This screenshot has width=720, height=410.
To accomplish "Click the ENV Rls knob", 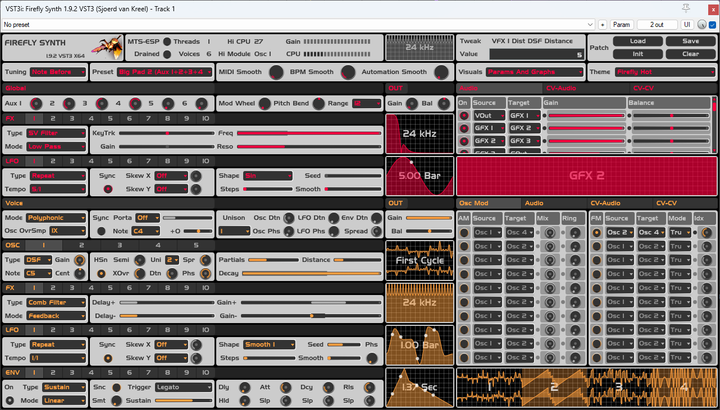I will (369, 387).
